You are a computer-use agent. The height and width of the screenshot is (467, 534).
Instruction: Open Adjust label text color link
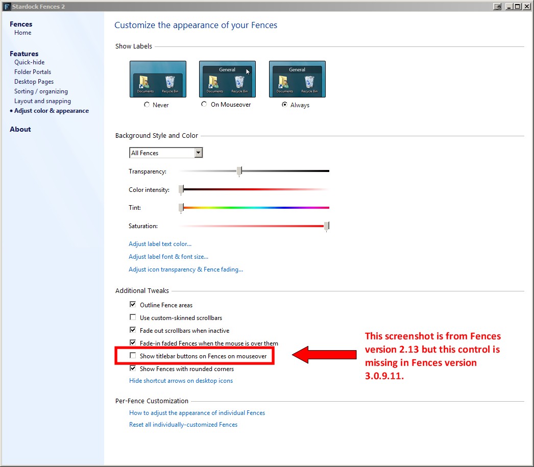pos(160,244)
